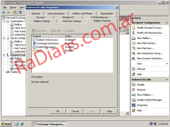
Task: Click the toolbar back arrow icon
Action: coord(4,12)
